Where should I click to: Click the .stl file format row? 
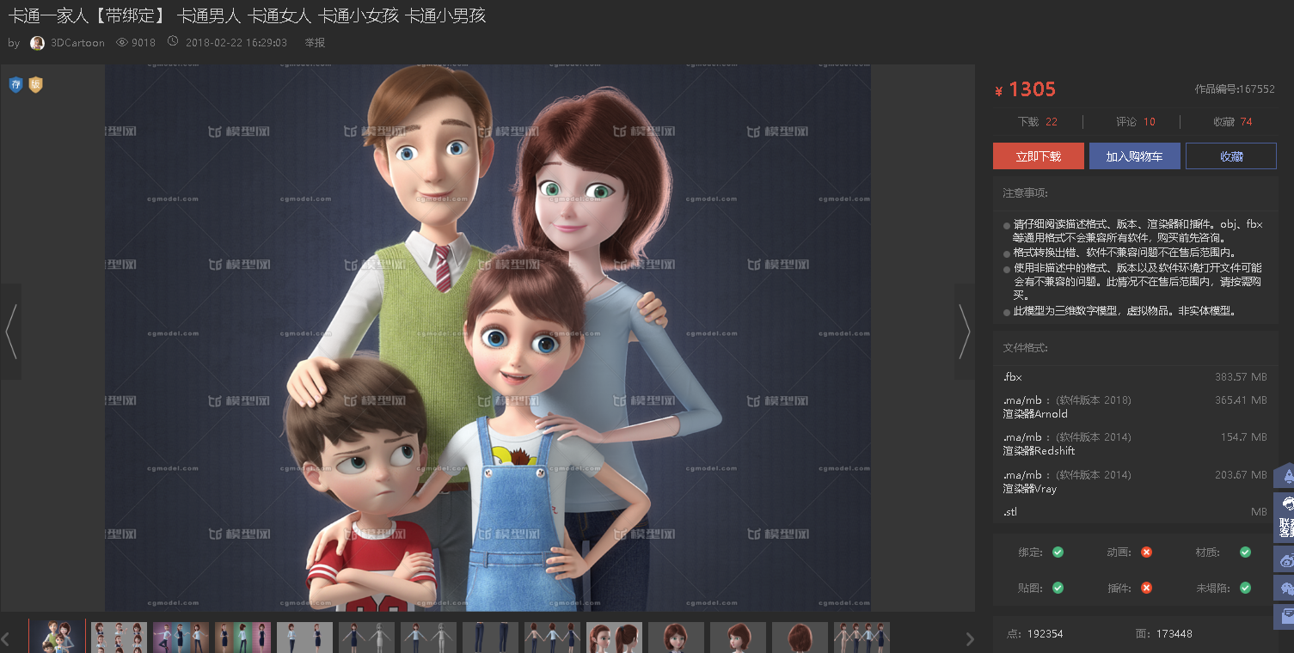[x=1135, y=512]
